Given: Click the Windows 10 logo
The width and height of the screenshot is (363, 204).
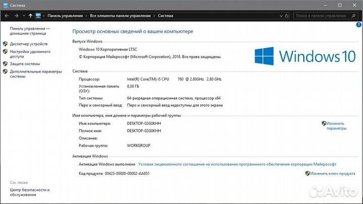Looking at the screenshot, I should [x=305, y=56].
